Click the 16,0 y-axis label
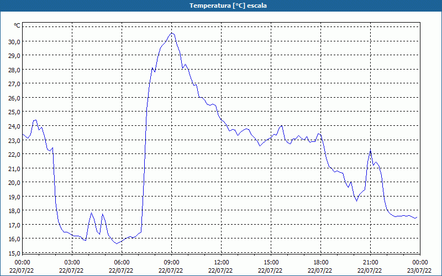 (14, 239)
